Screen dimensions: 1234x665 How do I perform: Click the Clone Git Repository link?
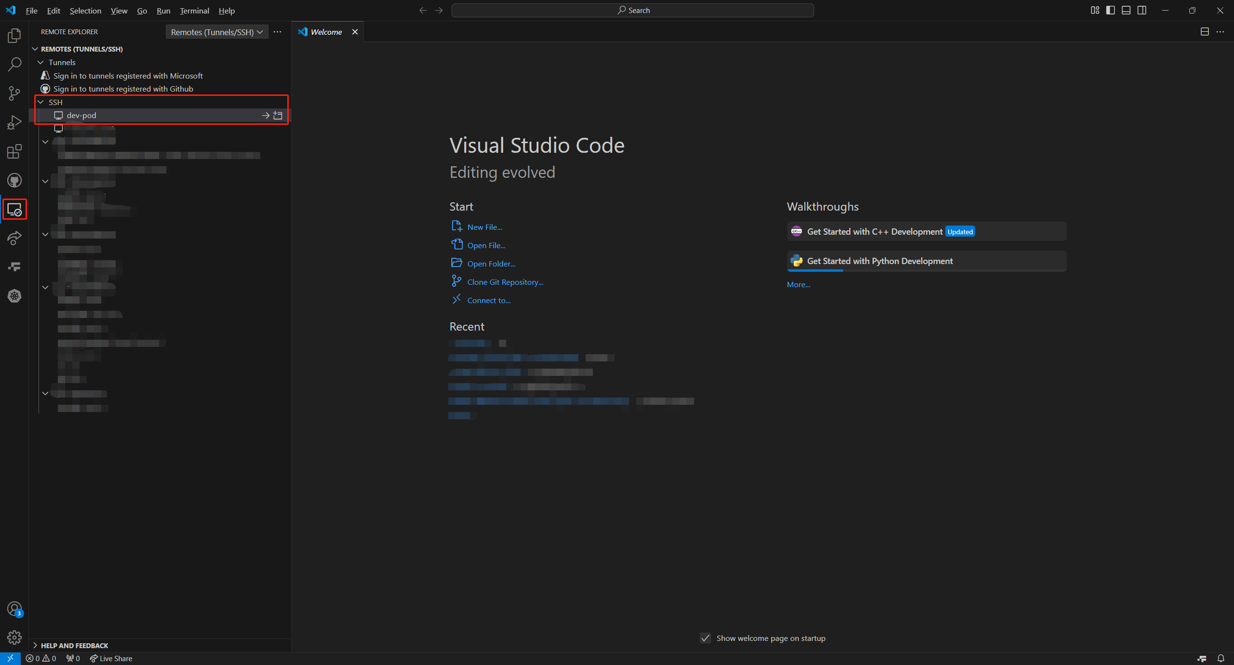click(505, 282)
